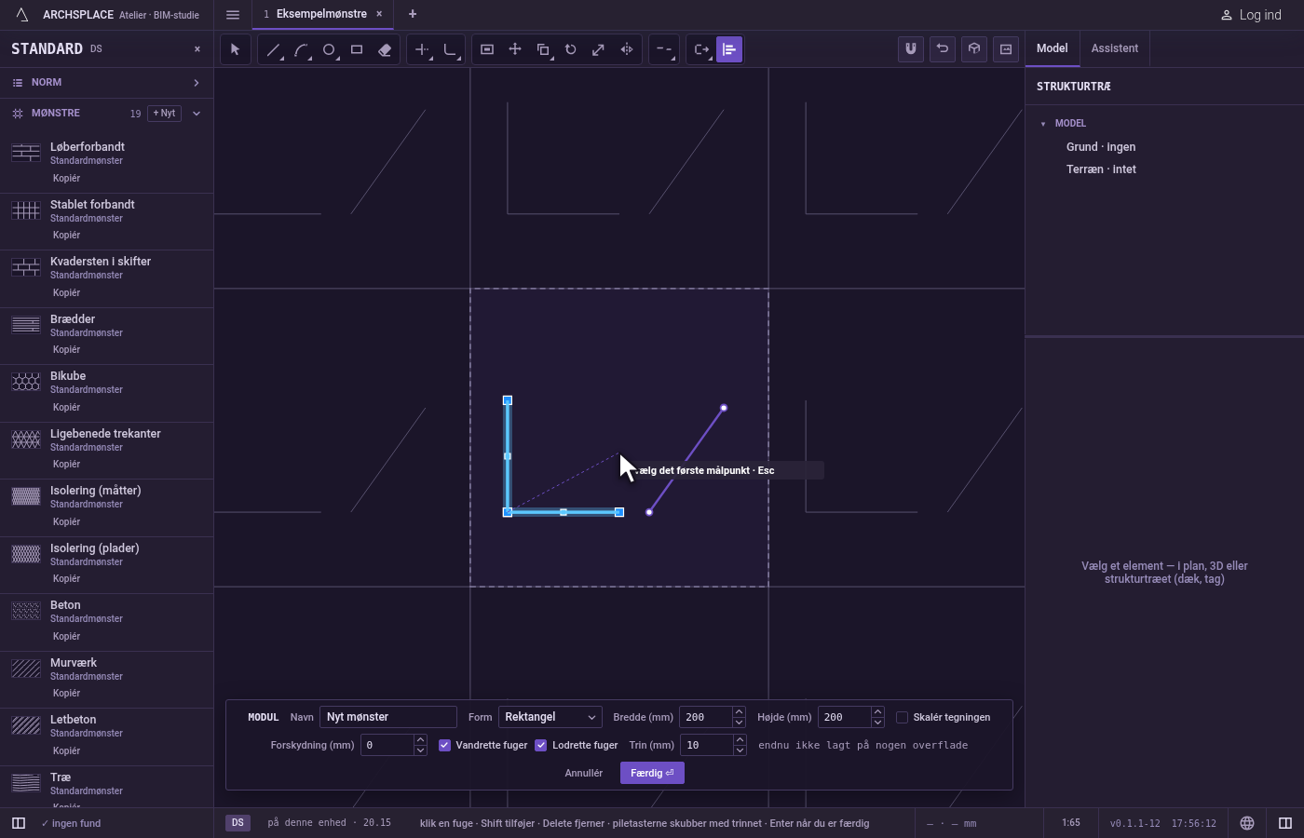The image size is (1304, 838).
Task: Click the Færdig button
Action: 652,773
